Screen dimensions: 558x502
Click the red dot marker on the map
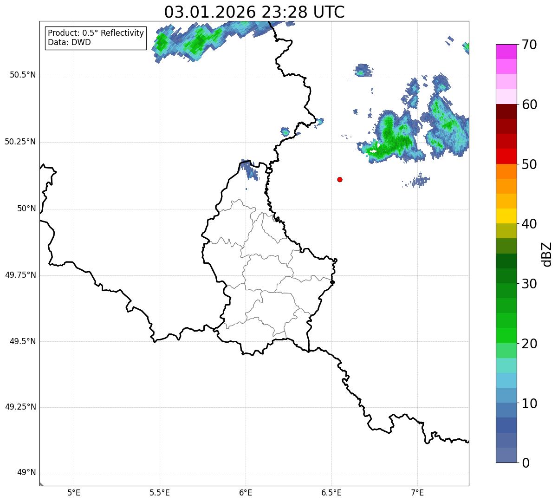tap(340, 179)
